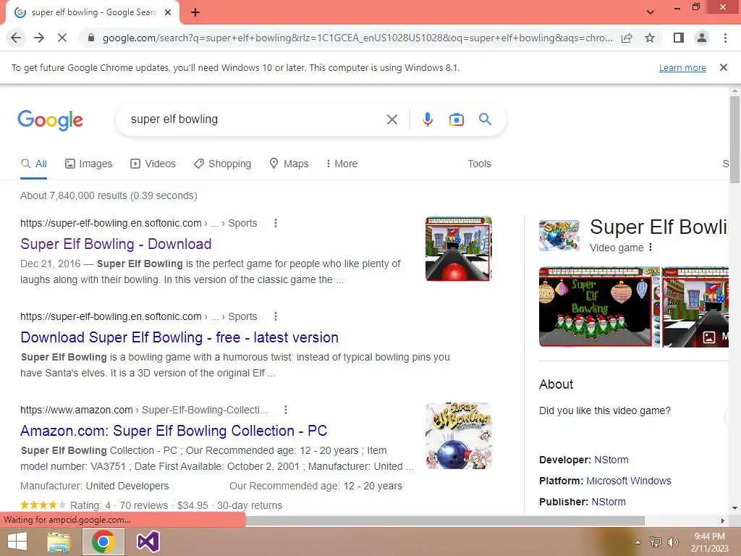Viewport: 741px width, 556px height.
Task: Open Visual Studio from the taskbar
Action: [148, 542]
